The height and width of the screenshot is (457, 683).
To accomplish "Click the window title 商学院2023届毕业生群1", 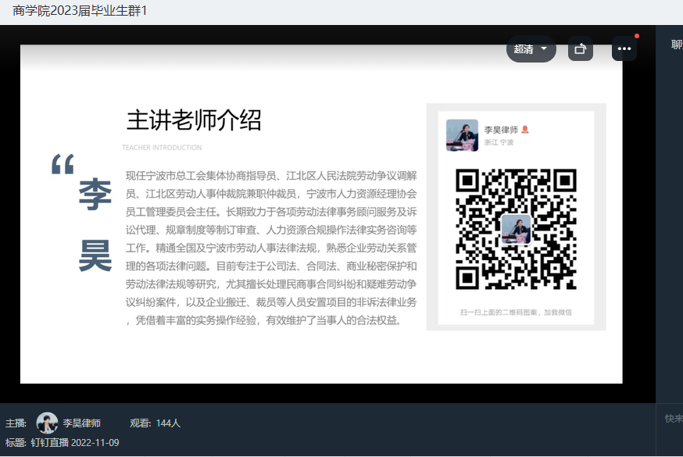I will point(80,12).
